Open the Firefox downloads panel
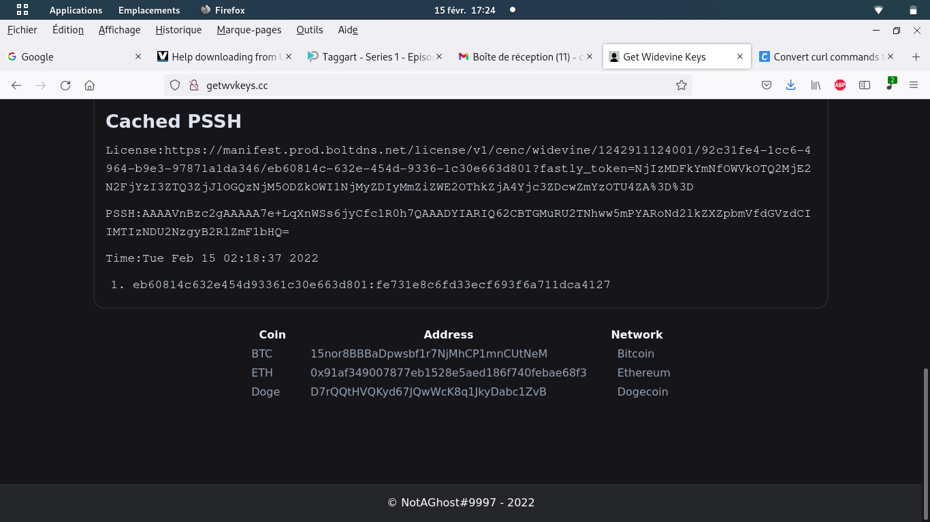Image resolution: width=930 pixels, height=522 pixels. tap(790, 85)
